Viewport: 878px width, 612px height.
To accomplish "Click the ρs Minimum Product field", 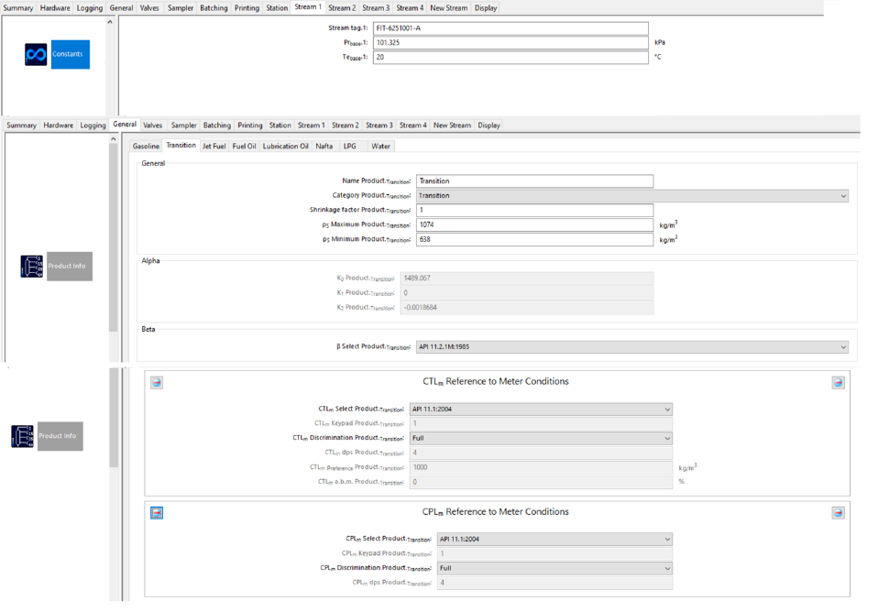I will pyautogui.click(x=534, y=239).
